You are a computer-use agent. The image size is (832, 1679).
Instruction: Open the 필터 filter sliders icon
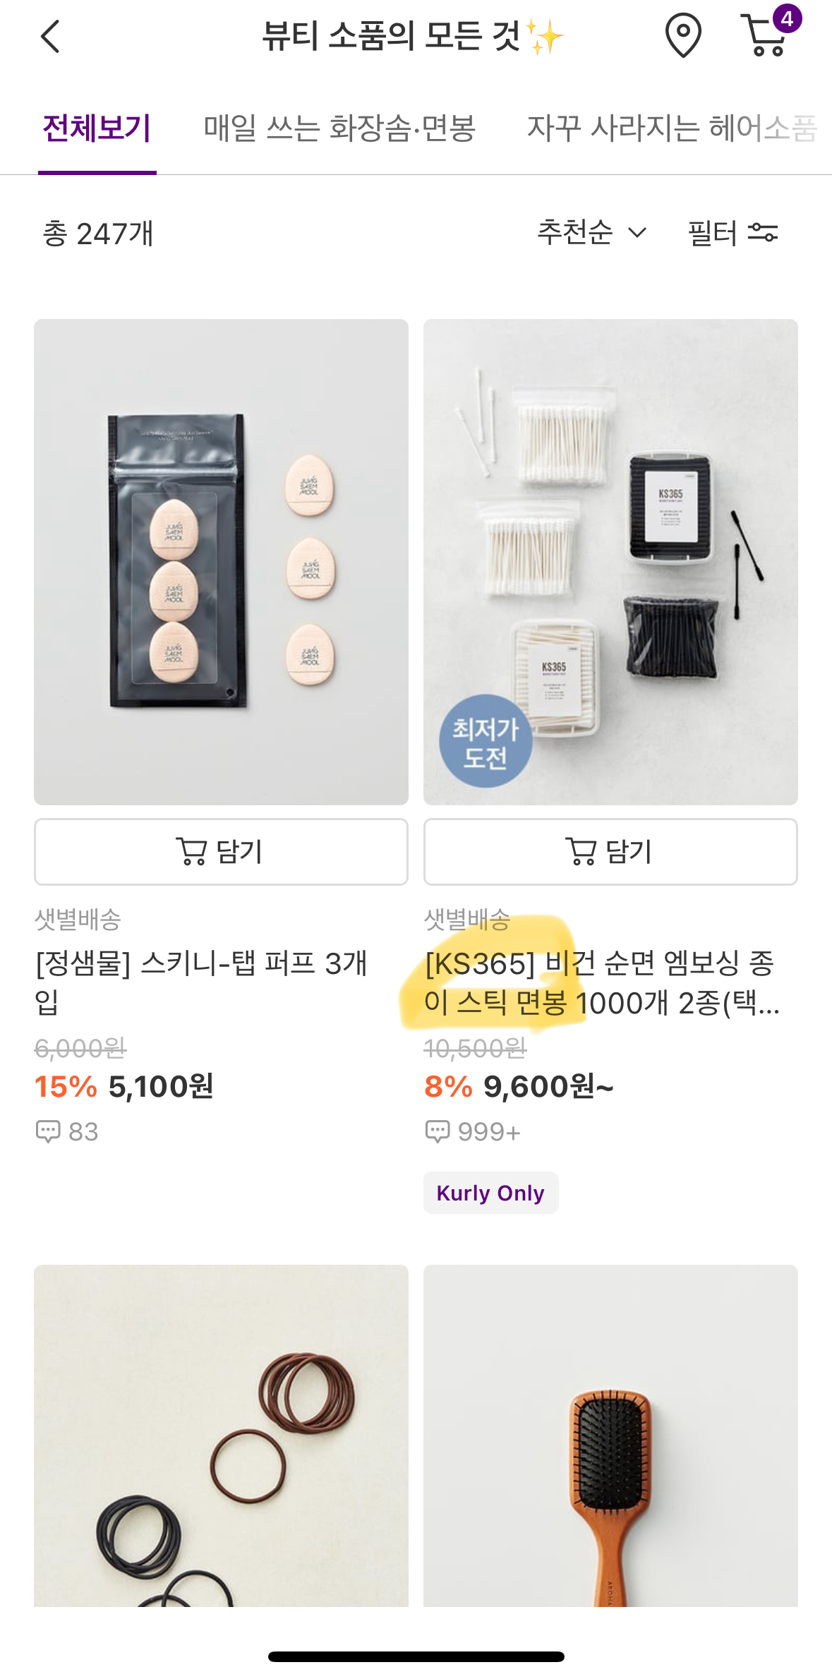[762, 233]
